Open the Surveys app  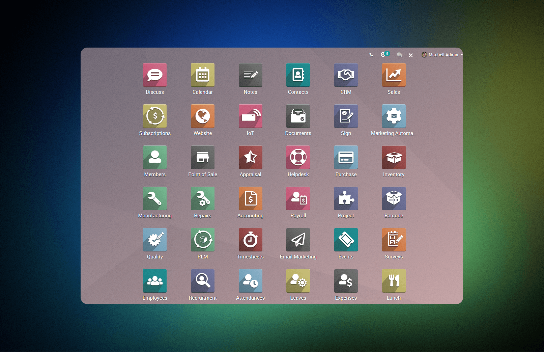click(x=394, y=240)
